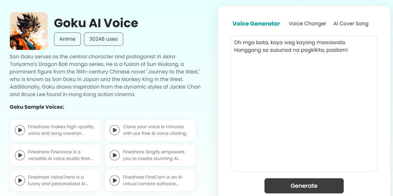Click the Goku avatar thumbnail
Image resolution: width=393 pixels, height=196 pixels.
pos(28,31)
